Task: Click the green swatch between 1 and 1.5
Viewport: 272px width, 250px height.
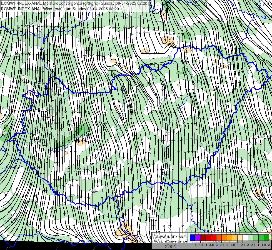Action: point(261,238)
